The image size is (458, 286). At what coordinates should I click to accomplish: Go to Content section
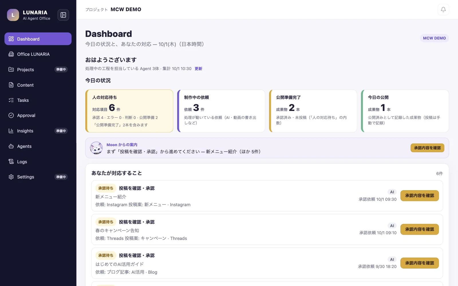pos(38,85)
